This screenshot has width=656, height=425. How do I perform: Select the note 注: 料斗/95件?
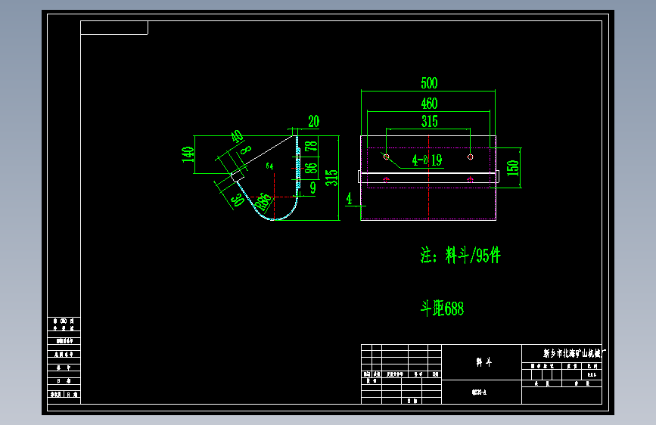click(x=460, y=255)
